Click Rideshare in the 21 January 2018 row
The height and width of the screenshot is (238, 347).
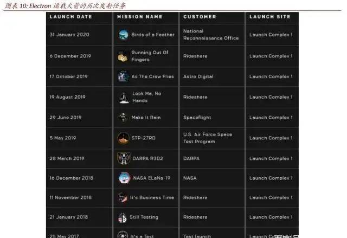(x=195, y=217)
